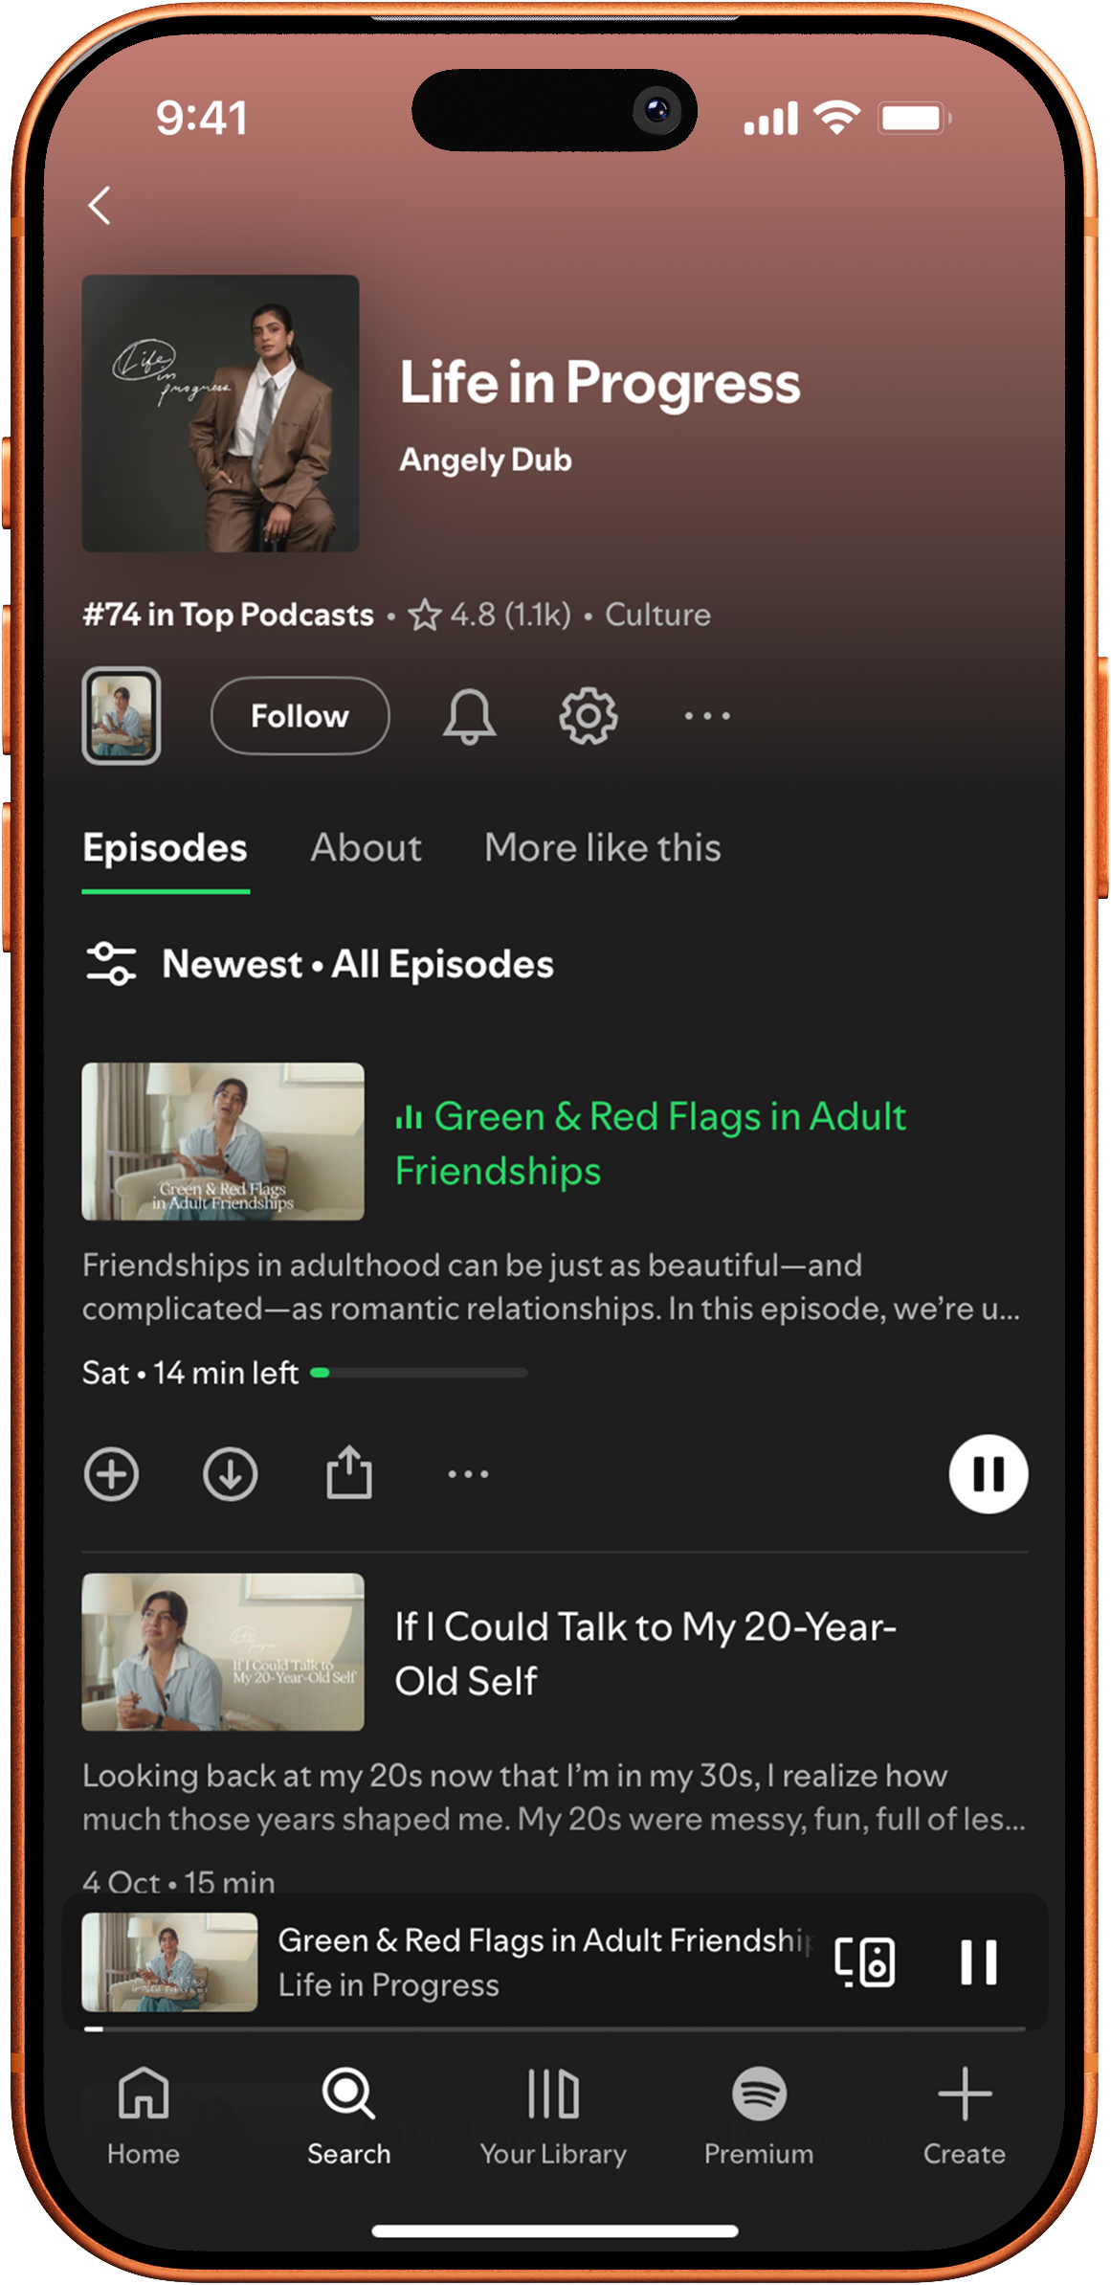1111x2285 pixels.
Task: Open the Create tab
Action: tap(964, 2117)
